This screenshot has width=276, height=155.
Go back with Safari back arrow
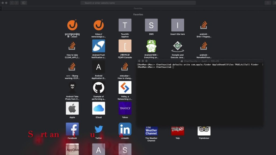12,3
